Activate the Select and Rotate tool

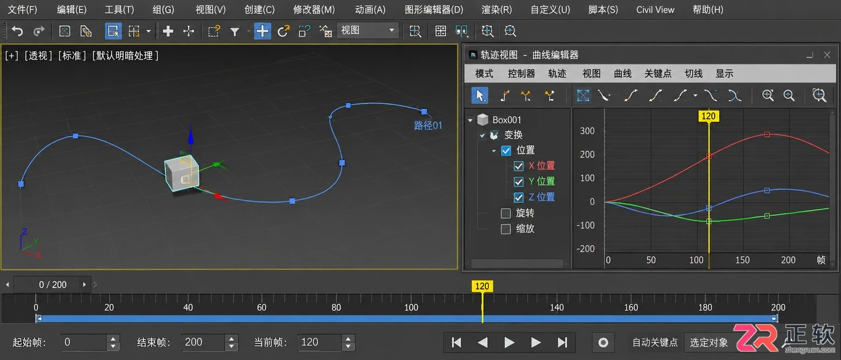[284, 31]
